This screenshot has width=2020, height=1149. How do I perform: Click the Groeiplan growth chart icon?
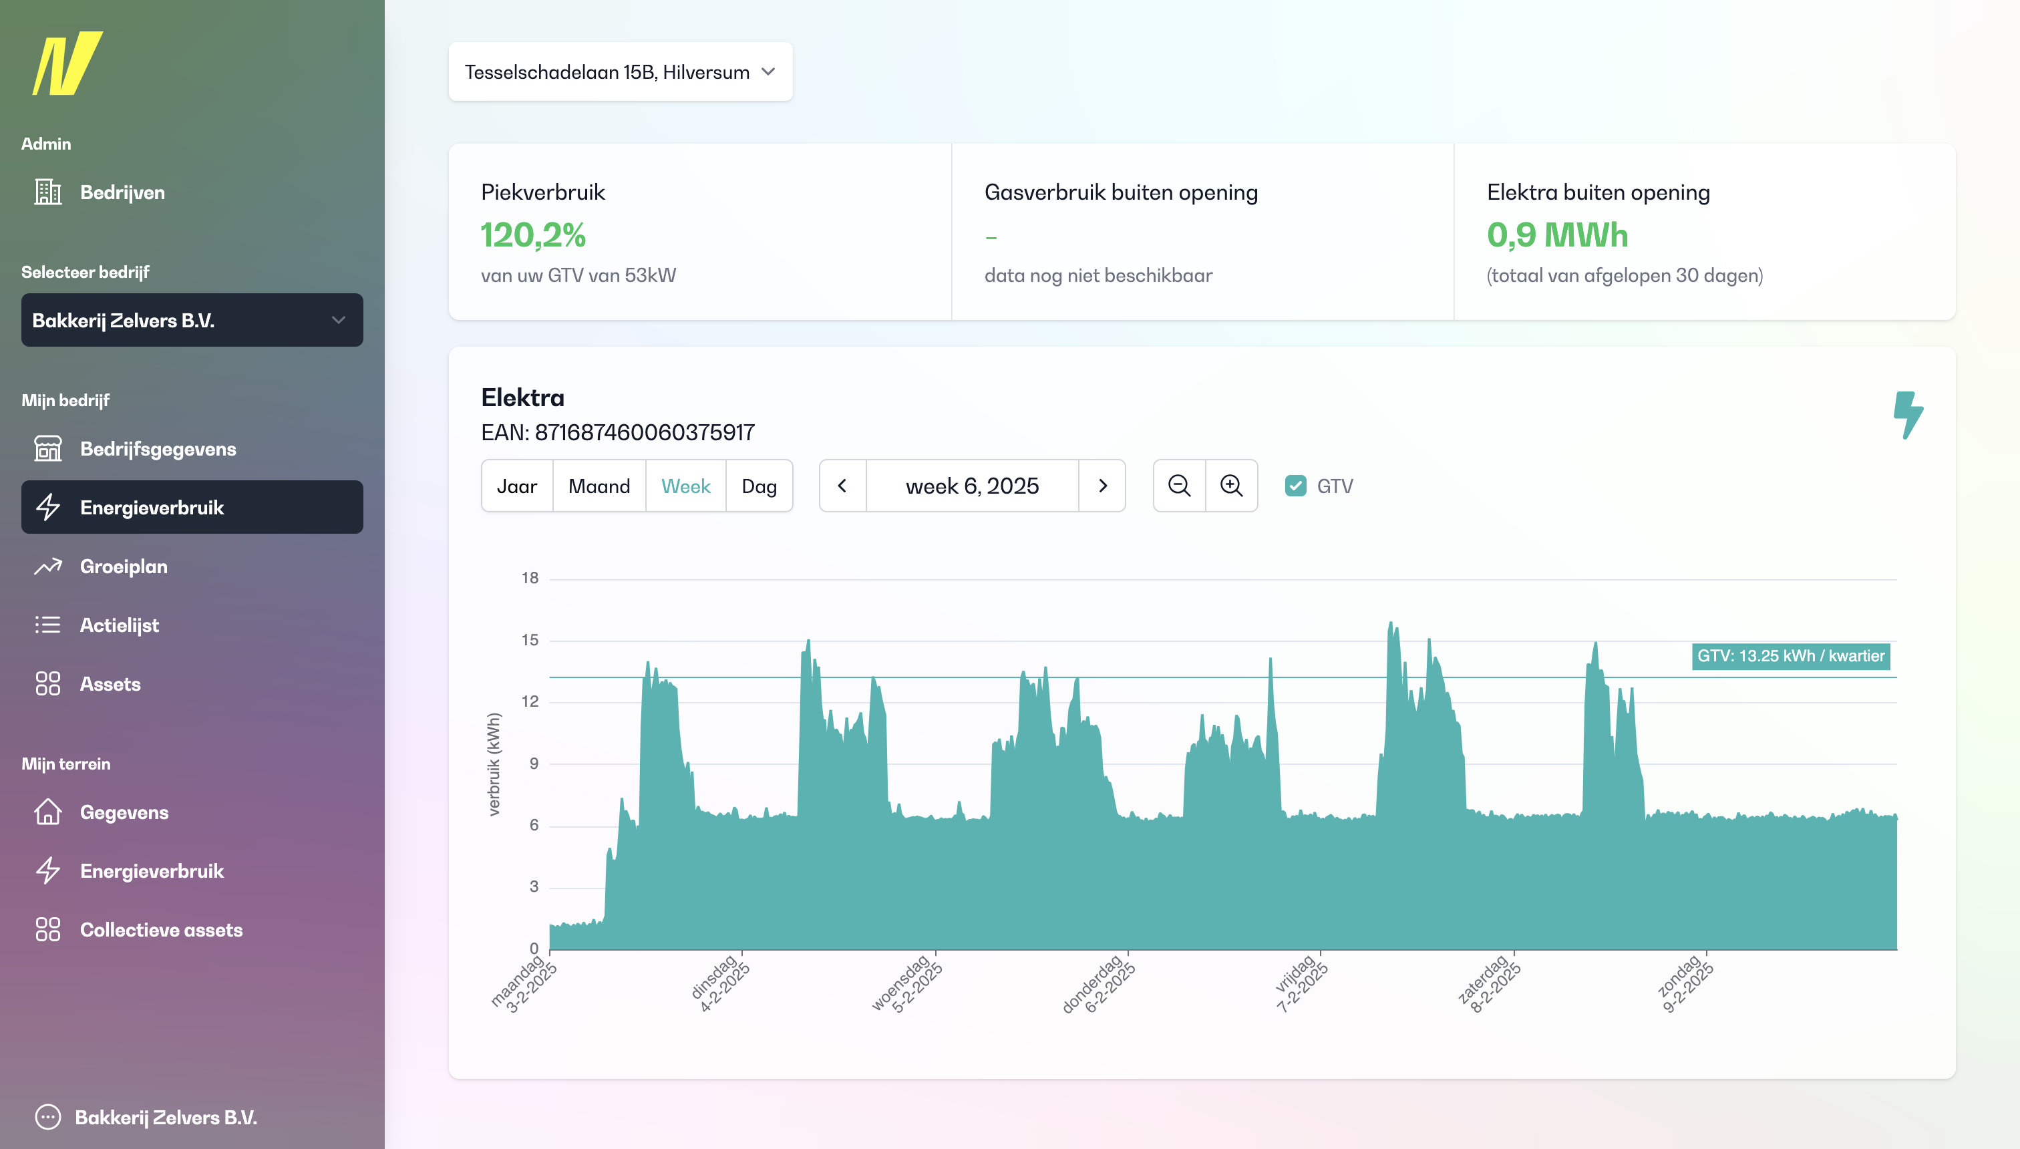point(48,566)
